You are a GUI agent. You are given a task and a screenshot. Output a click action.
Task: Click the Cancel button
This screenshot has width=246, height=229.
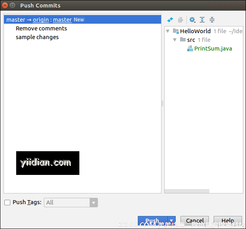pos(195,221)
